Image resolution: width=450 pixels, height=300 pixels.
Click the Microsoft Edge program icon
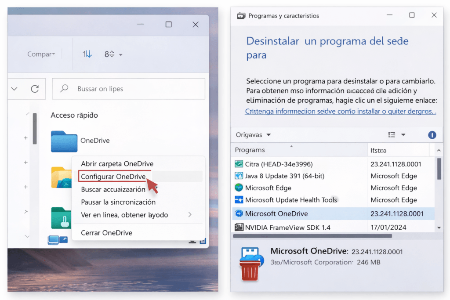pos(239,188)
